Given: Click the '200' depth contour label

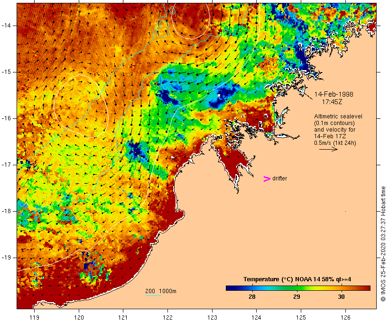Looking at the screenshot, I should (150, 291).
